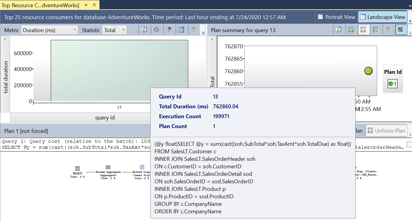Select the Nested Loops operator

click(x=142, y=172)
